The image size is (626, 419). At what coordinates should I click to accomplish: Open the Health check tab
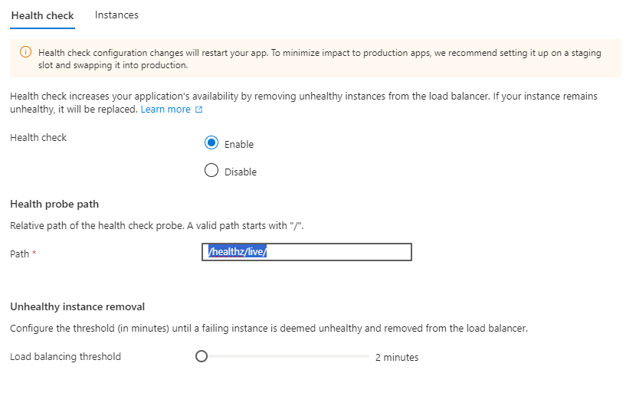point(42,15)
